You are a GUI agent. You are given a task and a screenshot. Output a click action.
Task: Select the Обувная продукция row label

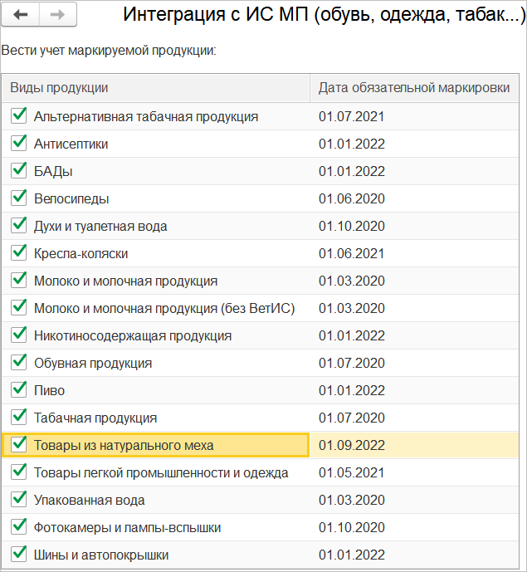(93, 364)
